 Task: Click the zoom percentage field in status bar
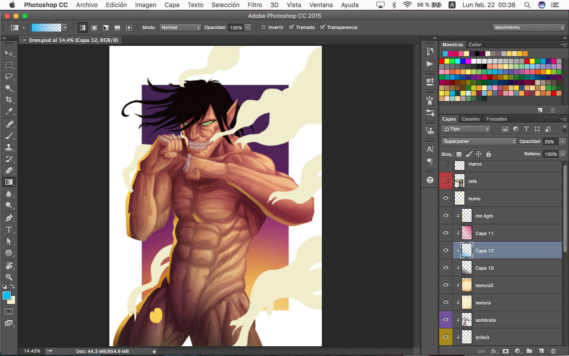click(32, 351)
